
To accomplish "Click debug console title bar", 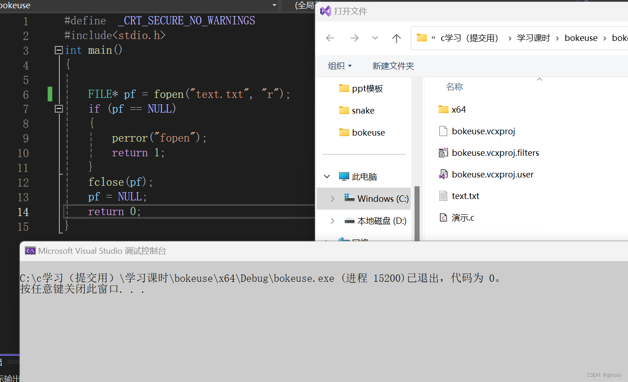I will pos(324,251).
